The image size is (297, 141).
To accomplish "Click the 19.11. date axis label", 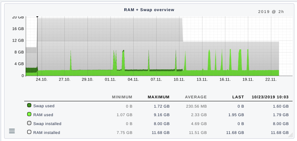I will pyautogui.click(x=248, y=79).
